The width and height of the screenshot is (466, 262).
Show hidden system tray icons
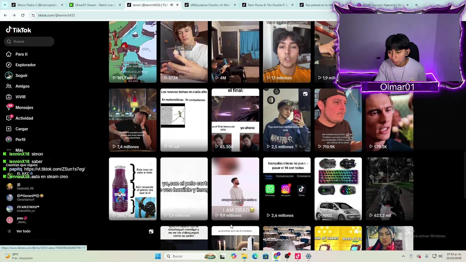coord(403,256)
